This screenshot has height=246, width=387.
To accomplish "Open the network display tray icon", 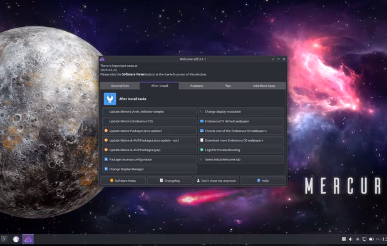I will (x=364, y=239).
